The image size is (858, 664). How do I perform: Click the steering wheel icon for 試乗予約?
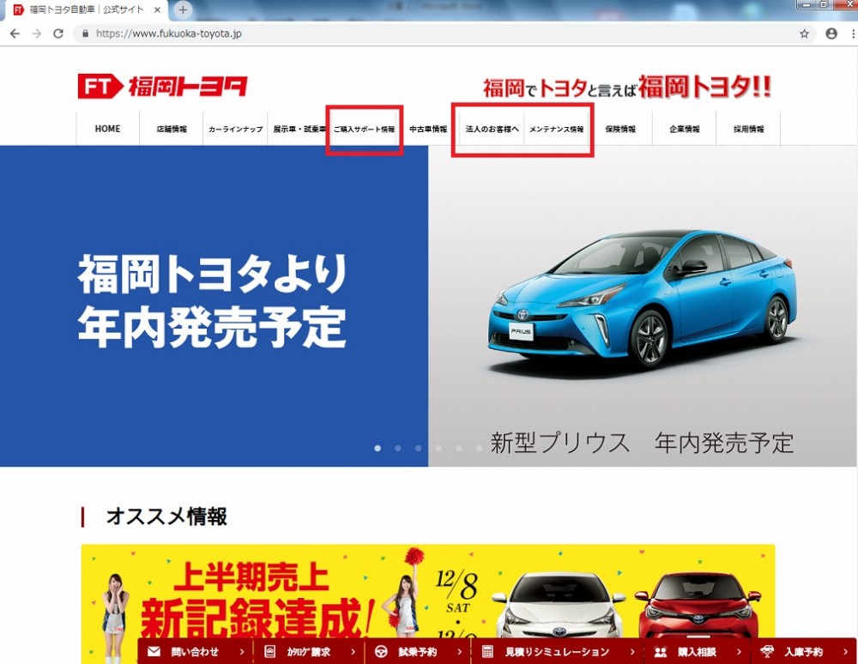click(381, 651)
